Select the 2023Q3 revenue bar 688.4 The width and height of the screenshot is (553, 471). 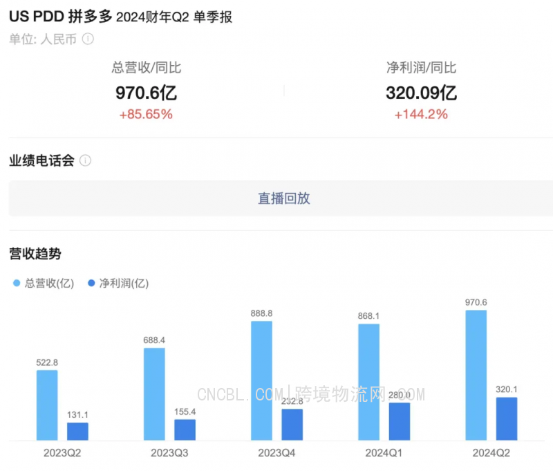point(154,394)
